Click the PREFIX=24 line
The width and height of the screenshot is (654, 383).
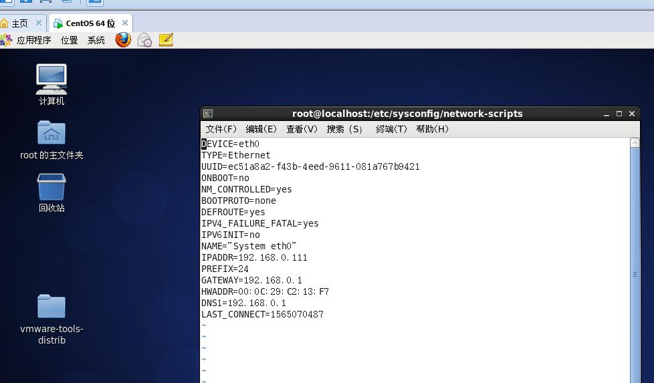pyautogui.click(x=225, y=269)
